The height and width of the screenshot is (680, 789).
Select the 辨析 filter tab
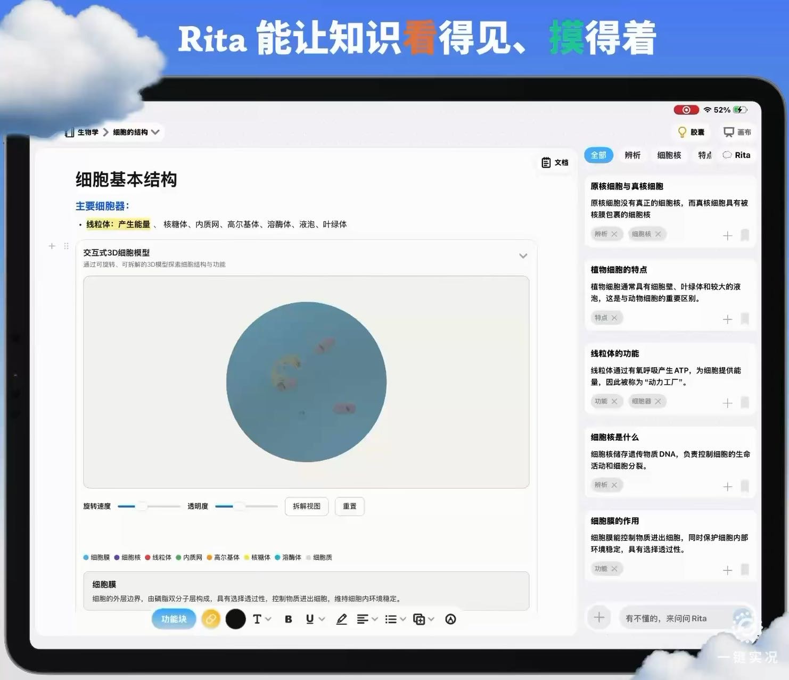click(632, 155)
